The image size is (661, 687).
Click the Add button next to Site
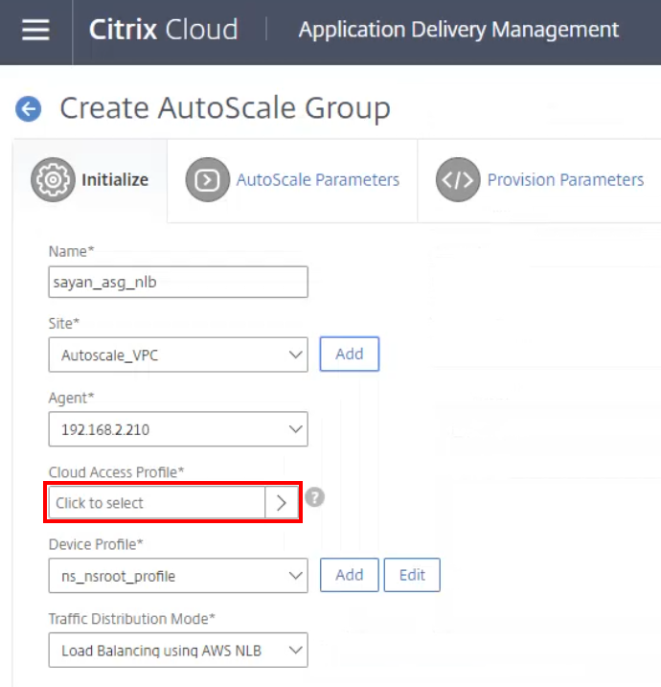[350, 354]
